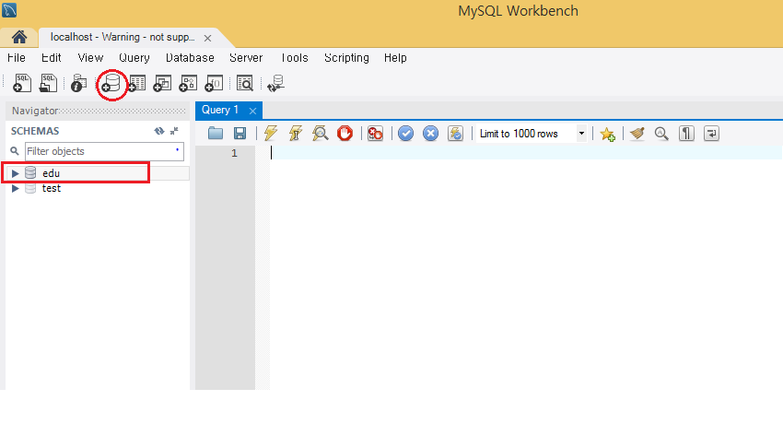Screen dimensions: 783x424
Task: Open the object inspector info icon
Action: [x=78, y=83]
